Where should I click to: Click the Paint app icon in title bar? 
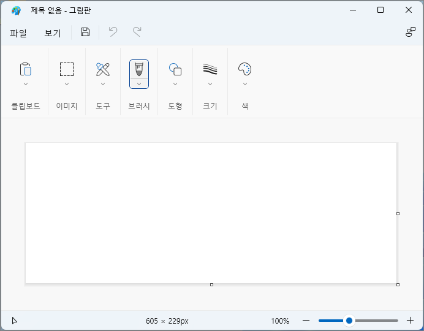pos(16,10)
